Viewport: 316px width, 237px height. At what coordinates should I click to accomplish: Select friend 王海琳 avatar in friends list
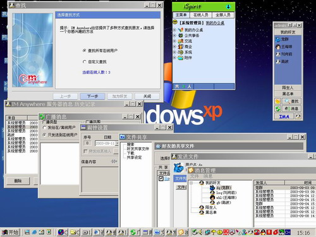click(278, 47)
